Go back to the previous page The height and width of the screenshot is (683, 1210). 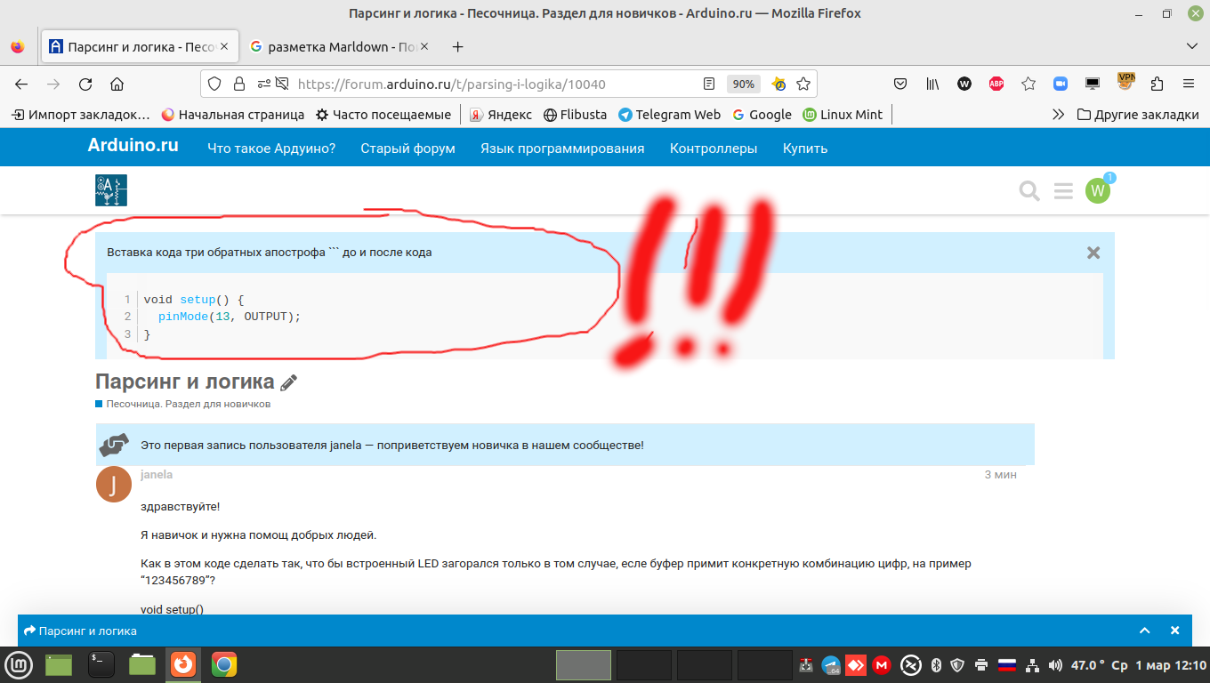coord(21,84)
